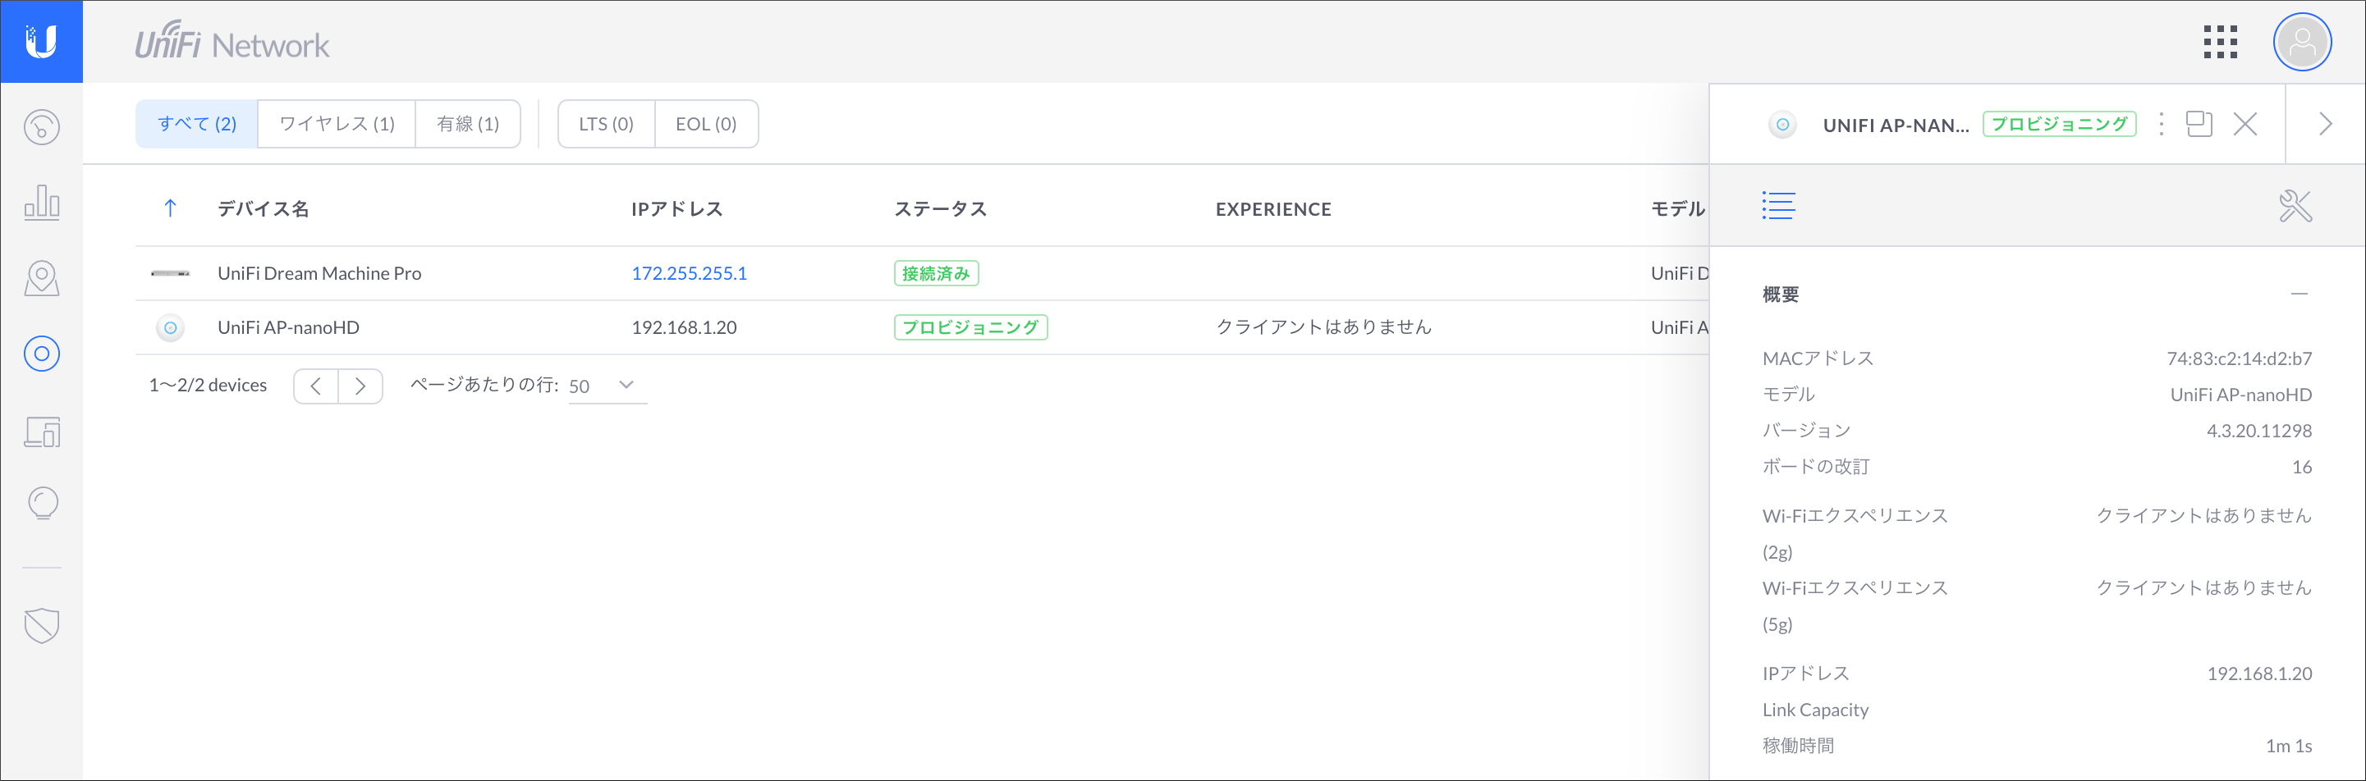Open the Devices sidebar icon
The image size is (2366, 781).
41,354
